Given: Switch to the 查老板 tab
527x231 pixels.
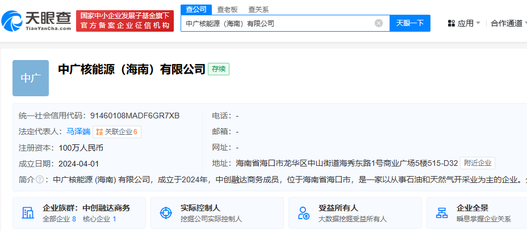Looking at the screenshot, I should pos(227,10).
